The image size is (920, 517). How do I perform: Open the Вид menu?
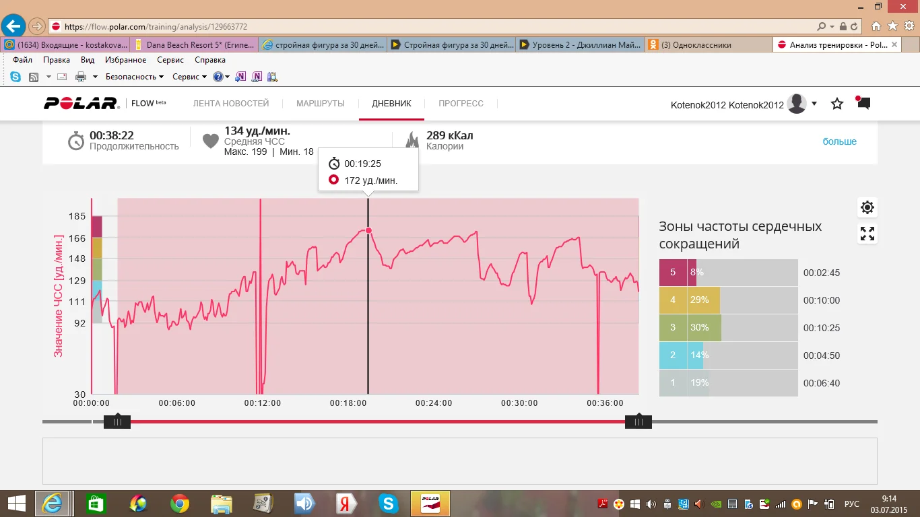click(88, 60)
